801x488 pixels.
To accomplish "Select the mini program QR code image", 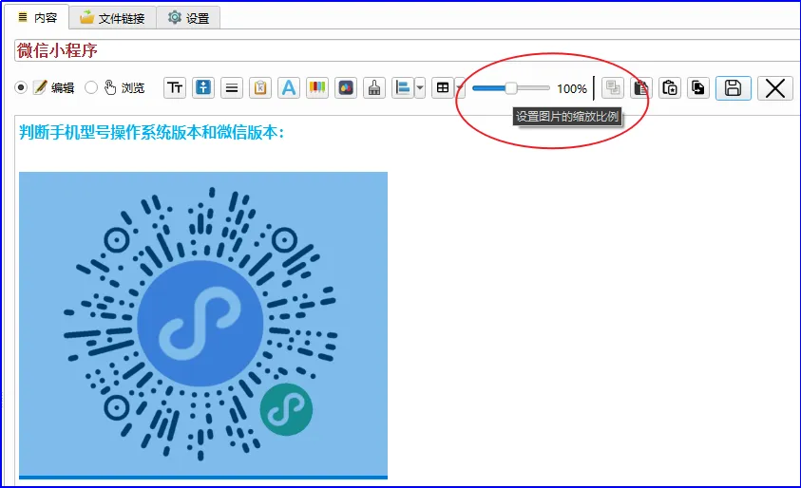I will point(203,325).
